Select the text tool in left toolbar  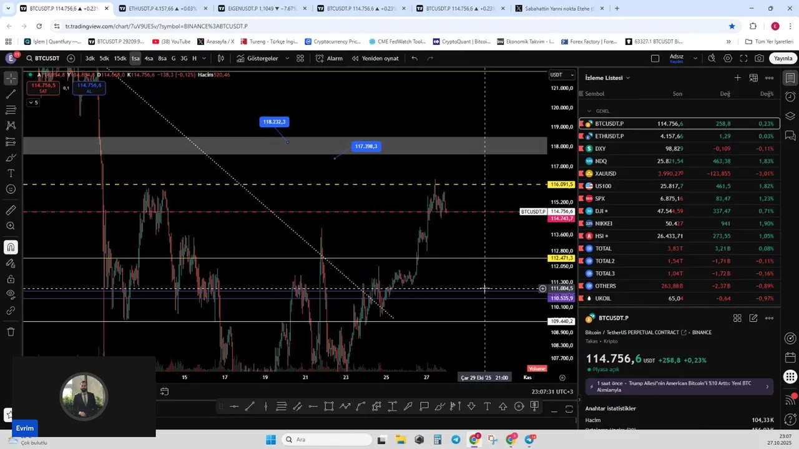click(11, 173)
